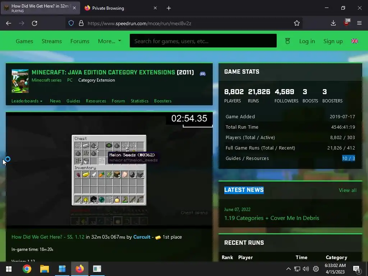Launch Chrome from the taskbar

[27, 269]
